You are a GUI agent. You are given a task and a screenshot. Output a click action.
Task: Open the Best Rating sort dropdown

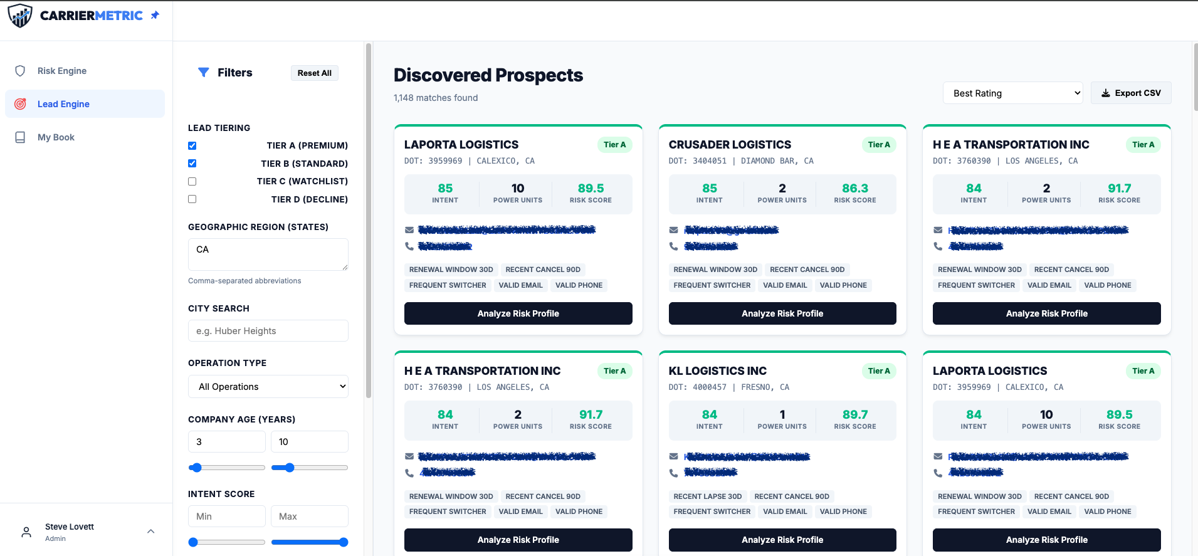(x=1013, y=93)
